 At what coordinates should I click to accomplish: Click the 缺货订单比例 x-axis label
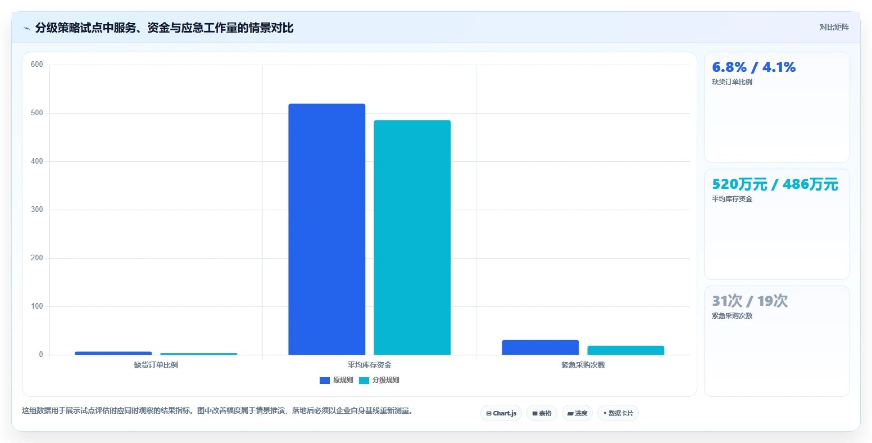click(156, 365)
